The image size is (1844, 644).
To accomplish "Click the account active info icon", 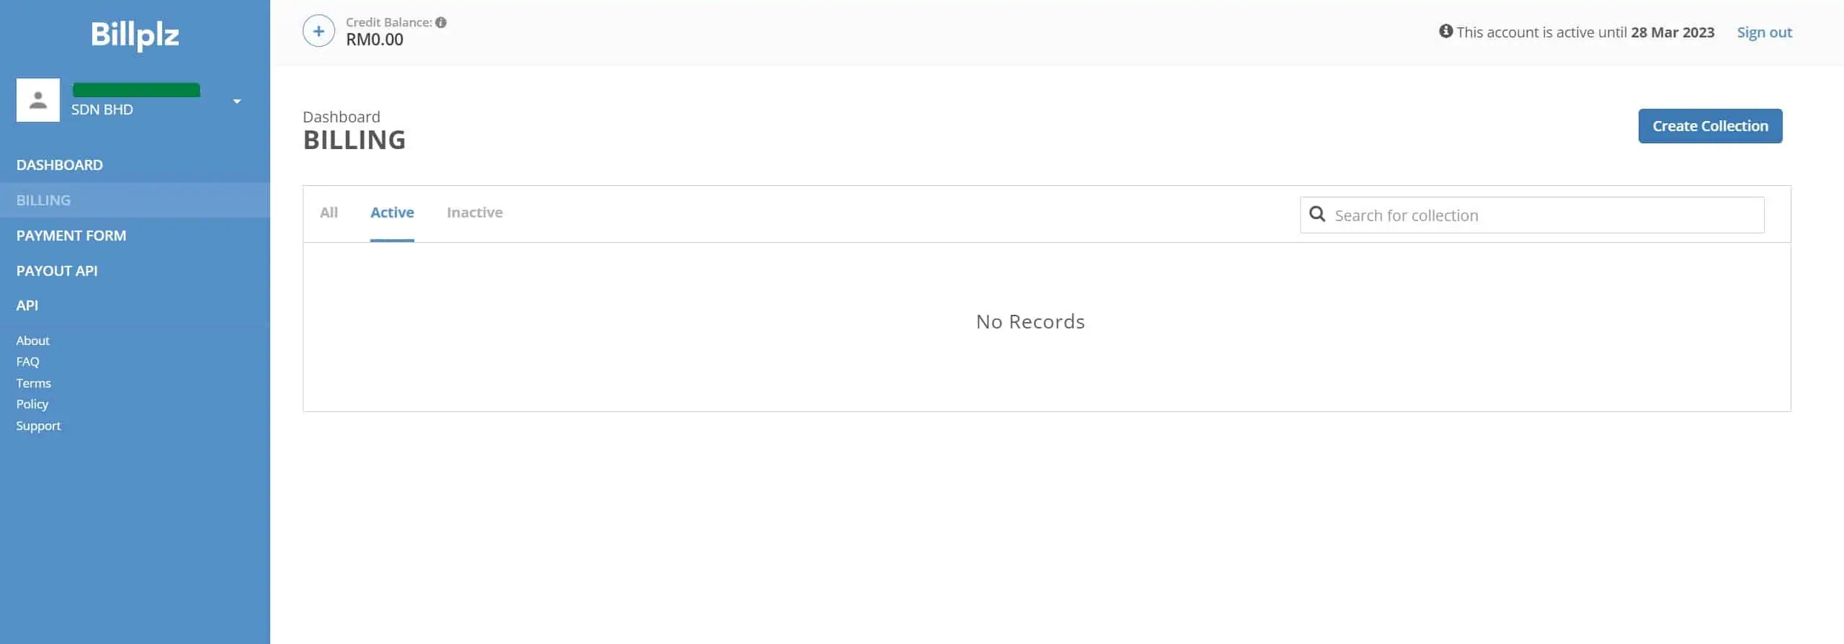I will pyautogui.click(x=1446, y=31).
